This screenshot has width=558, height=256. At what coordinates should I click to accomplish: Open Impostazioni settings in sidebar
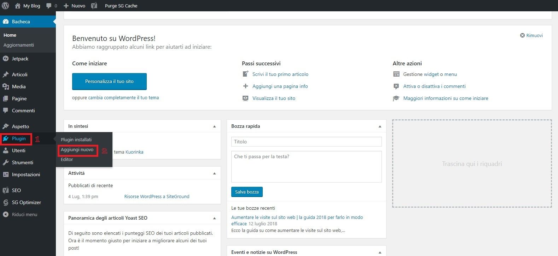click(x=26, y=174)
